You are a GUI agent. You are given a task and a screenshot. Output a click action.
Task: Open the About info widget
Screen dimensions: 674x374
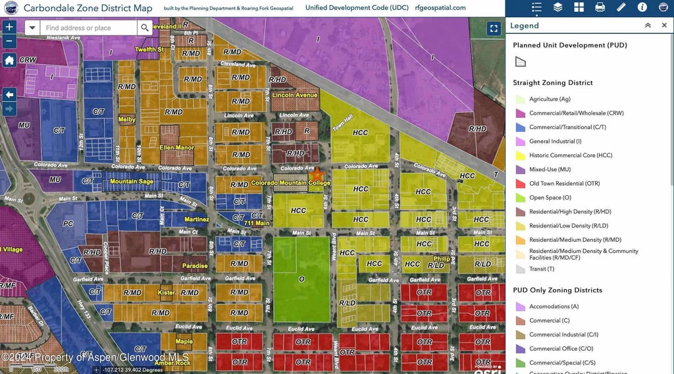(x=642, y=7)
